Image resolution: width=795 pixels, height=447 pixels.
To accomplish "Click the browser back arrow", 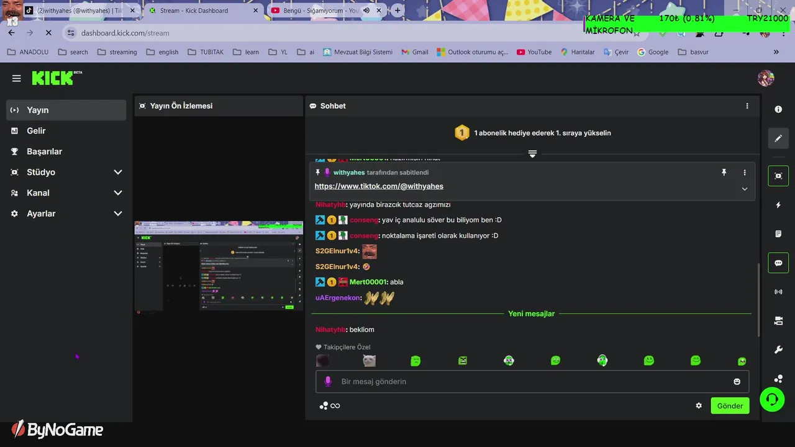I will [11, 33].
